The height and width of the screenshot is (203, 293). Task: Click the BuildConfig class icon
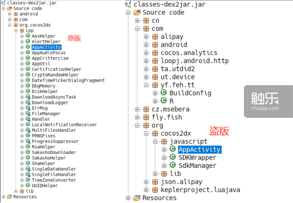tap(164, 93)
